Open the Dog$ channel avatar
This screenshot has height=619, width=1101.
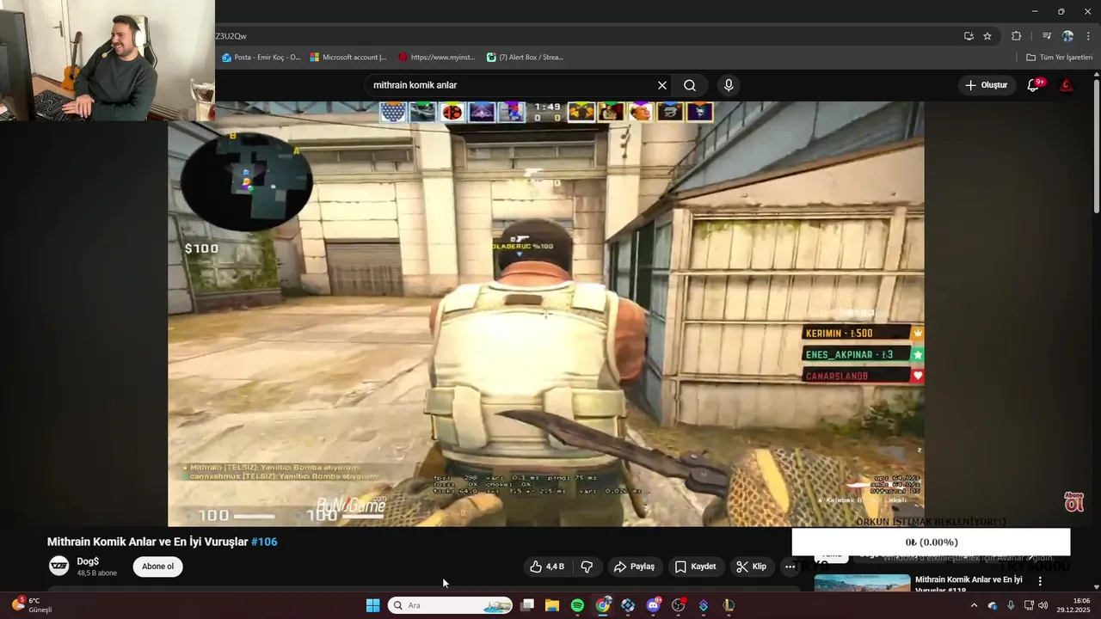tap(59, 566)
